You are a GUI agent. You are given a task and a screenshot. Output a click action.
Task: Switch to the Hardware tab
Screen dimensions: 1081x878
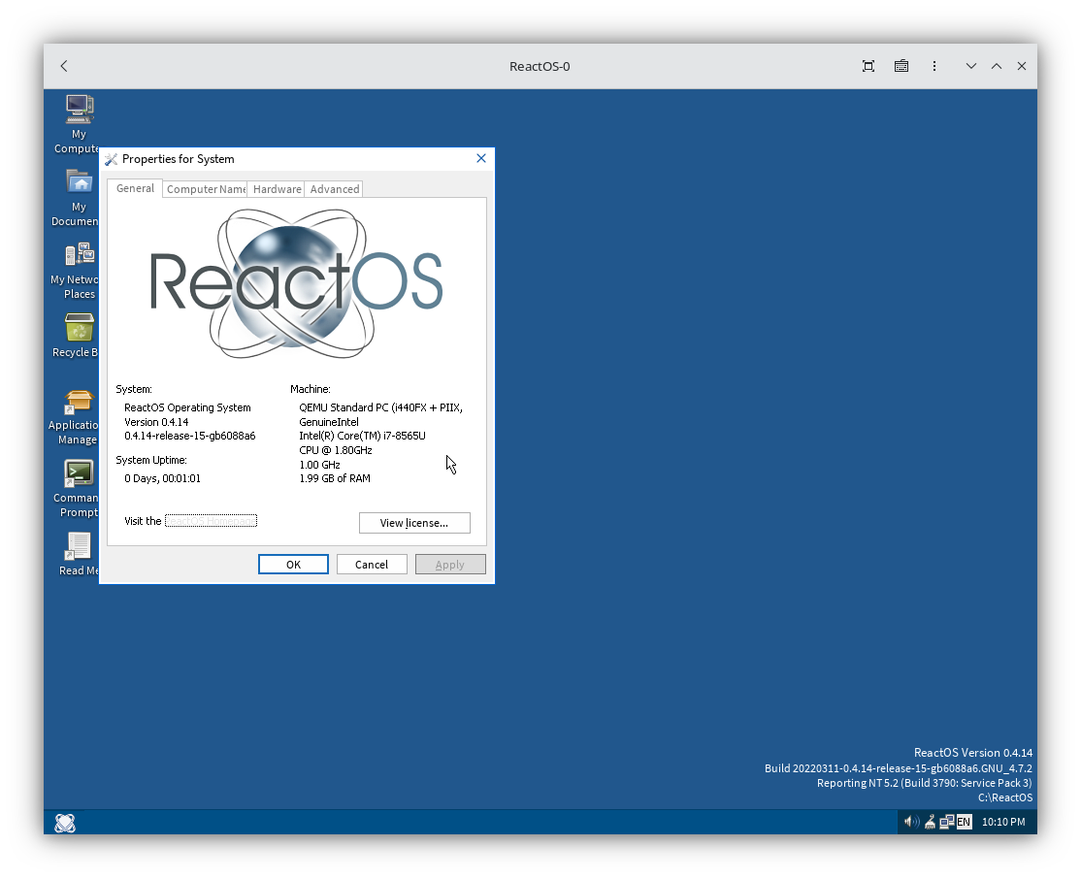pos(278,189)
